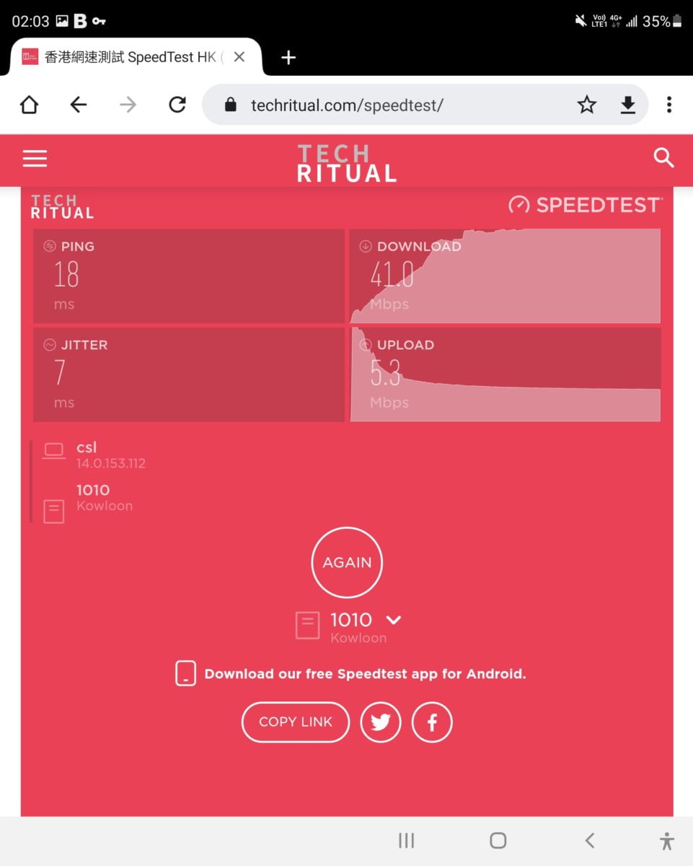The height and width of the screenshot is (866, 693).
Task: Reload the page with refresh icon
Action: (177, 105)
